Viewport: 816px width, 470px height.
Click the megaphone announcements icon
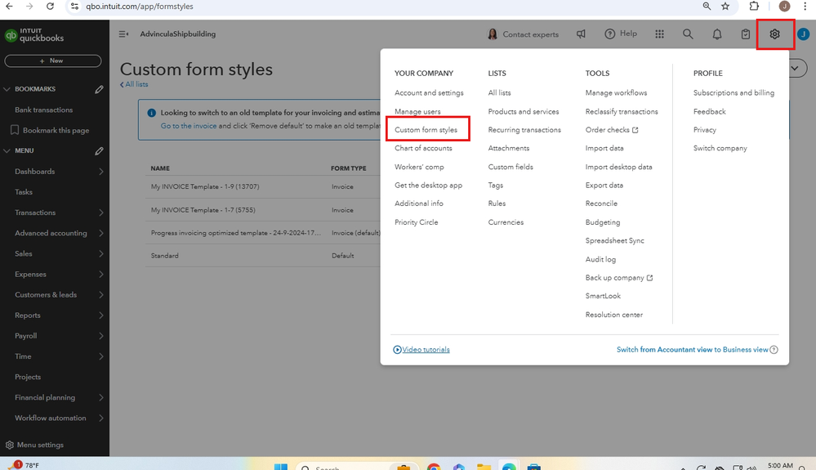[x=582, y=34]
